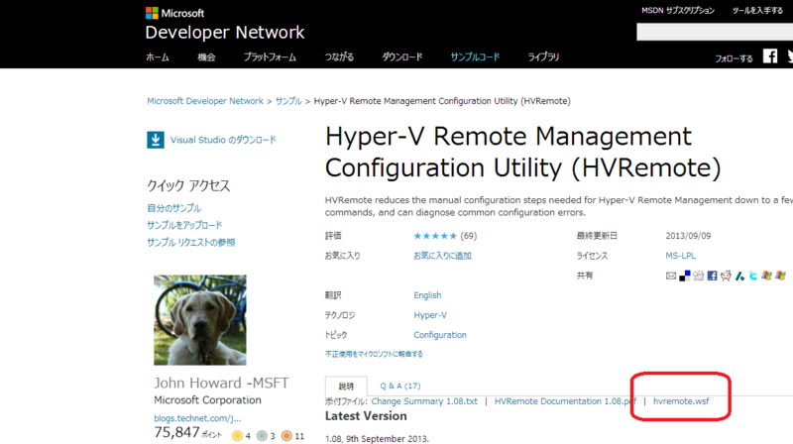Download HVRemote Documentation 1.08.pdf

pos(565,401)
